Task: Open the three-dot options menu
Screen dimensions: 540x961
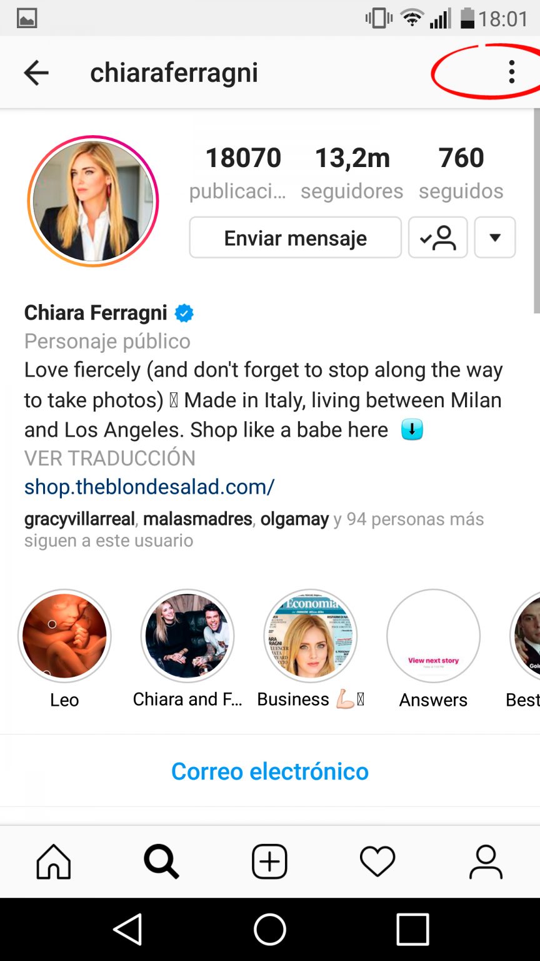Action: point(512,72)
